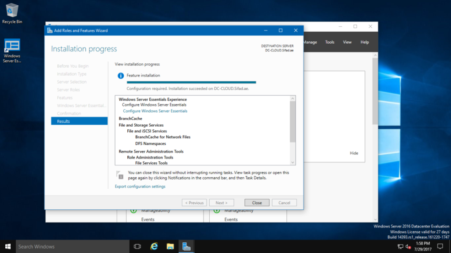Viewport: 451px width, 253px height.
Task: Launch Internet Explorer from the taskbar
Action: tap(154, 246)
